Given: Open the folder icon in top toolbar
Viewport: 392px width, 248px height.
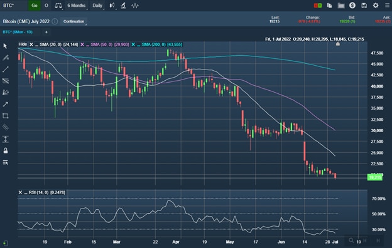Looking at the screenshot, I should click(x=341, y=6).
